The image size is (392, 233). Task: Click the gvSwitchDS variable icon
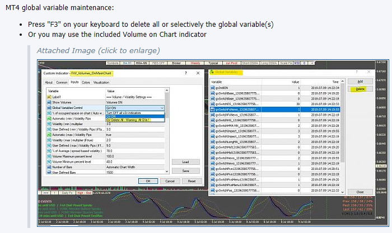pos(213,104)
